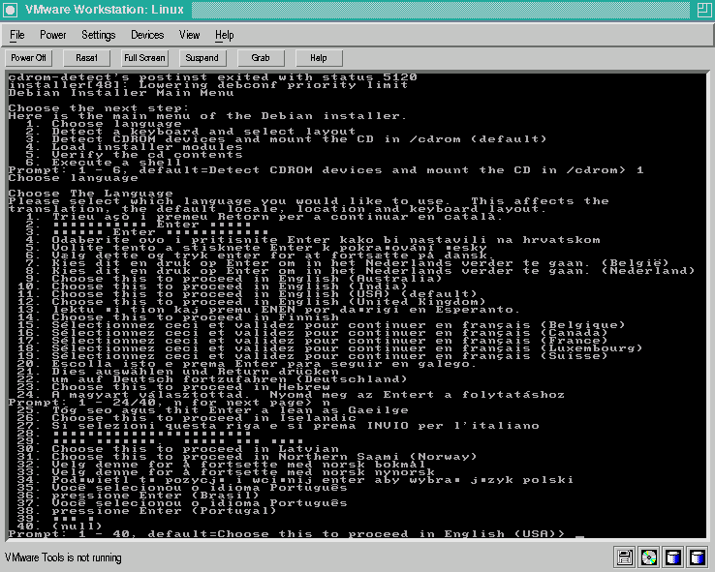Click the français (Suisse) line
The height and width of the screenshot is (572, 715).
(x=312, y=355)
